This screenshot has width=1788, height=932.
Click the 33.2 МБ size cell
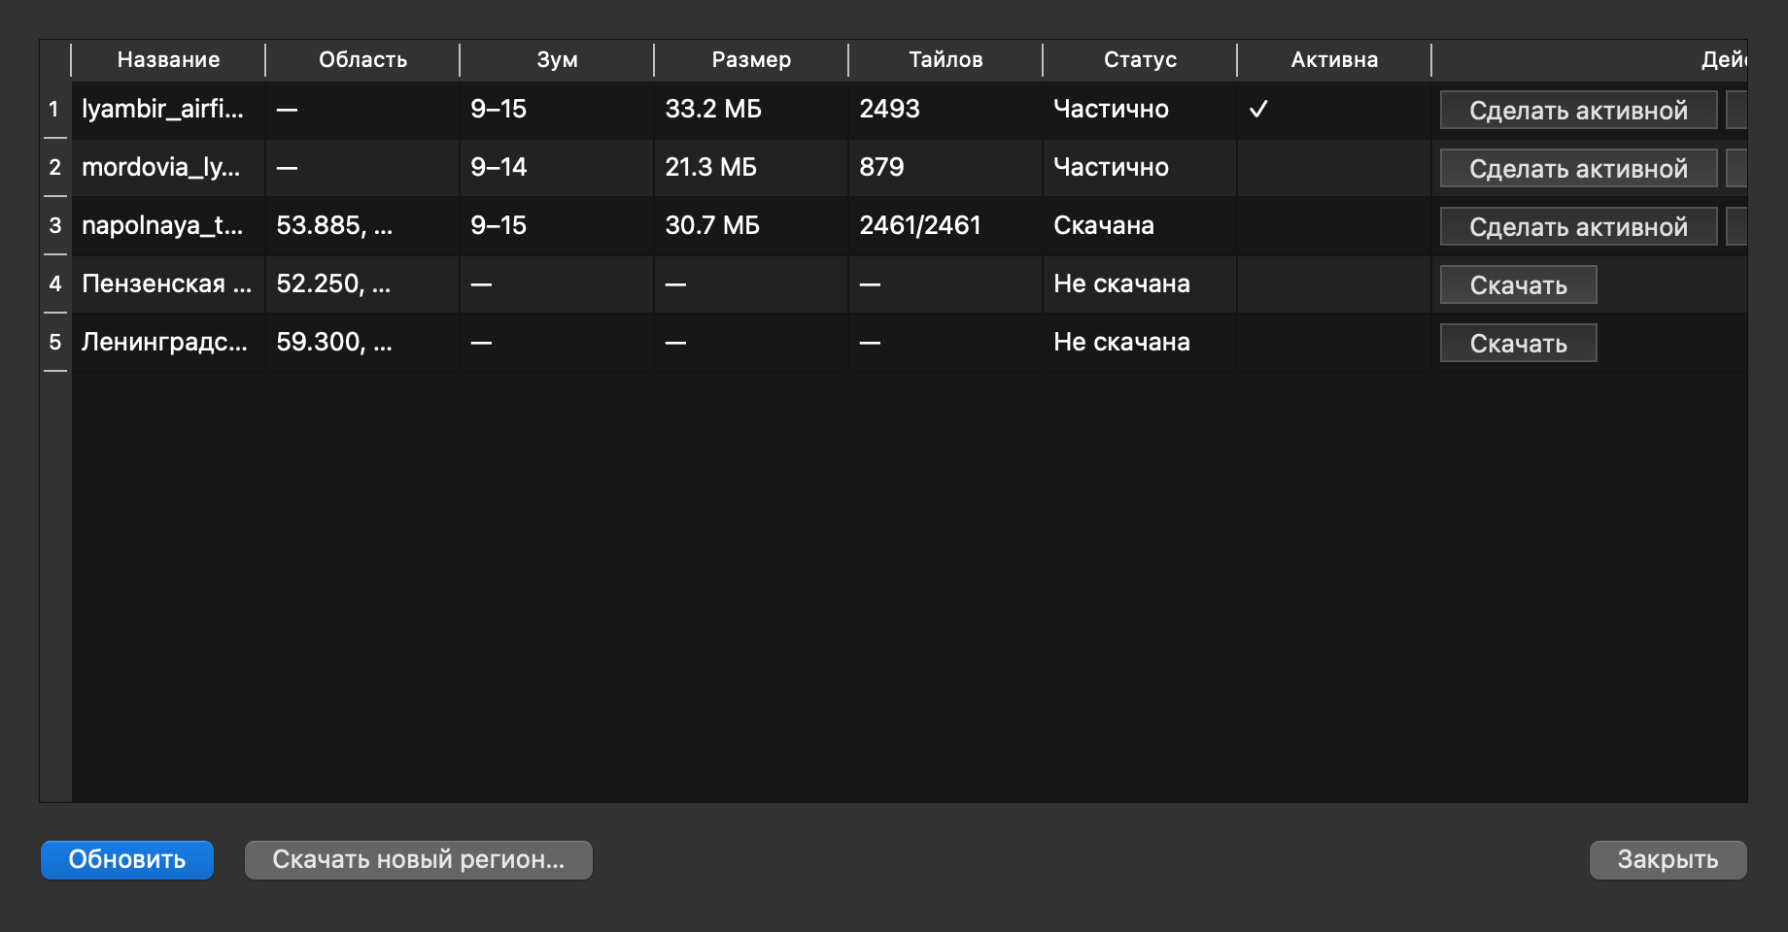coord(751,109)
